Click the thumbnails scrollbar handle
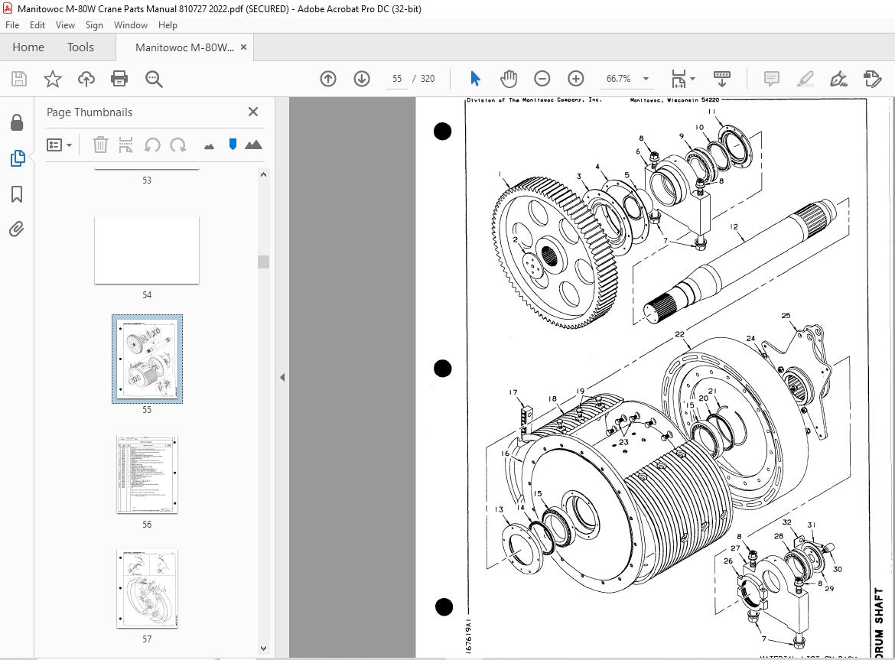Image resolution: width=895 pixels, height=660 pixels. click(x=263, y=262)
